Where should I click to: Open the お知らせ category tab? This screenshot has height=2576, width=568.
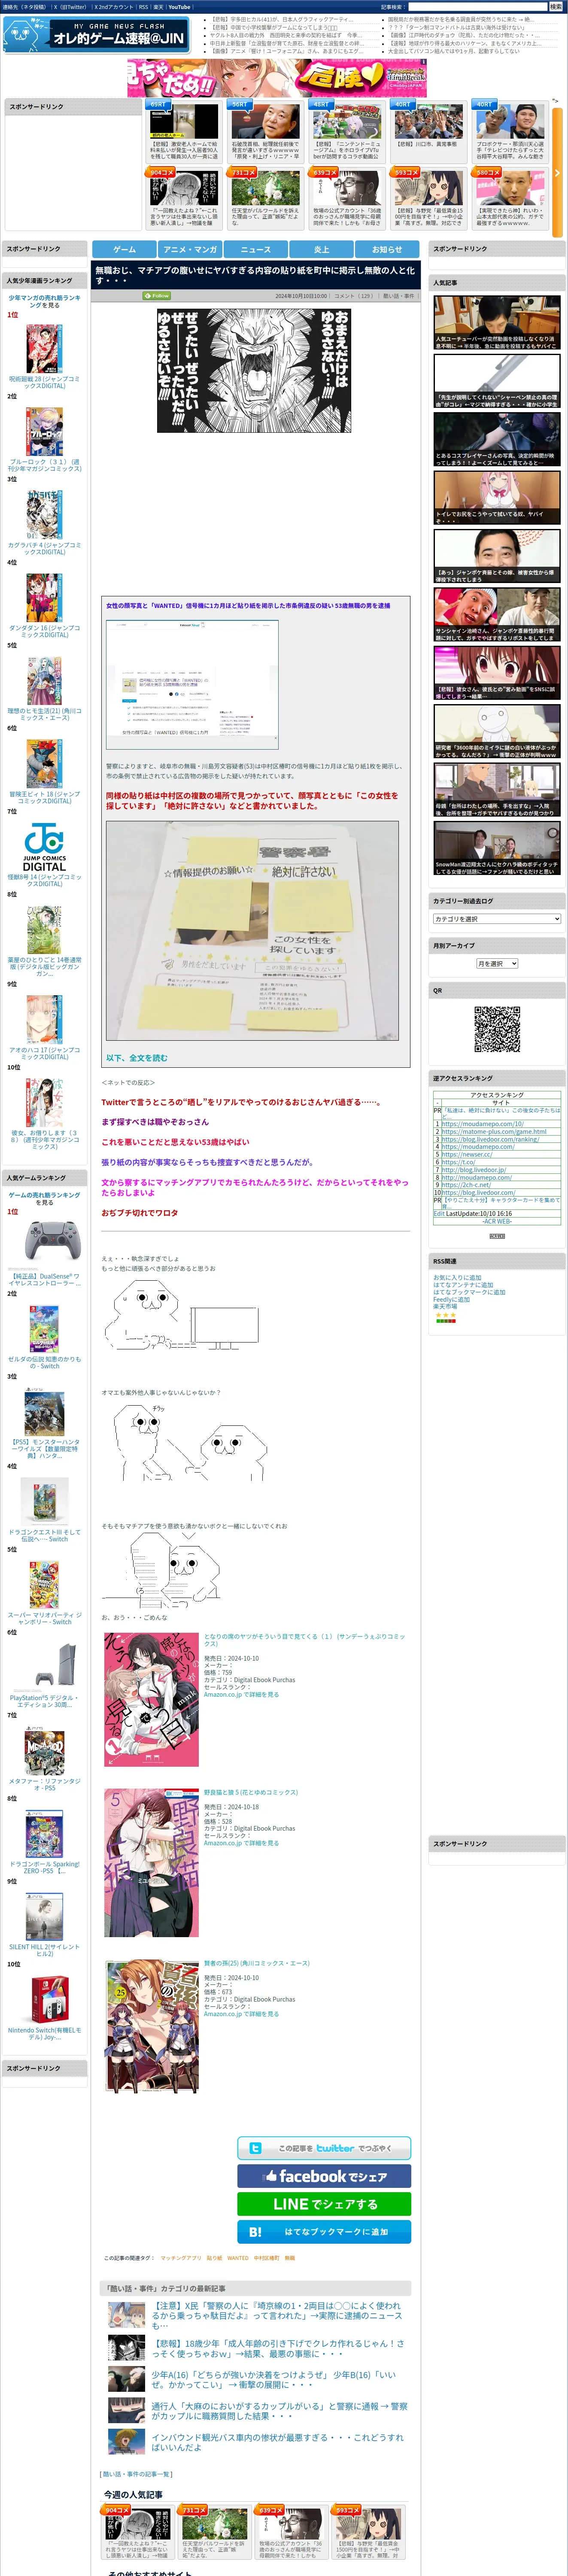387,249
